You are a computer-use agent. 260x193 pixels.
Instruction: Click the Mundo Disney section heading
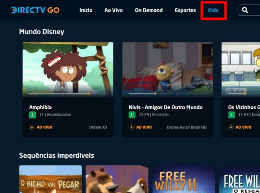pos(42,32)
